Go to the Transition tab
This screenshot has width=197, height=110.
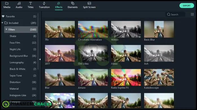point(44,5)
